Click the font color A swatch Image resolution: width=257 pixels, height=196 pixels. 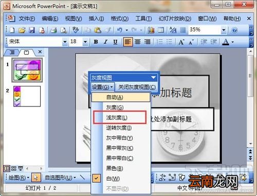(x=226, y=42)
